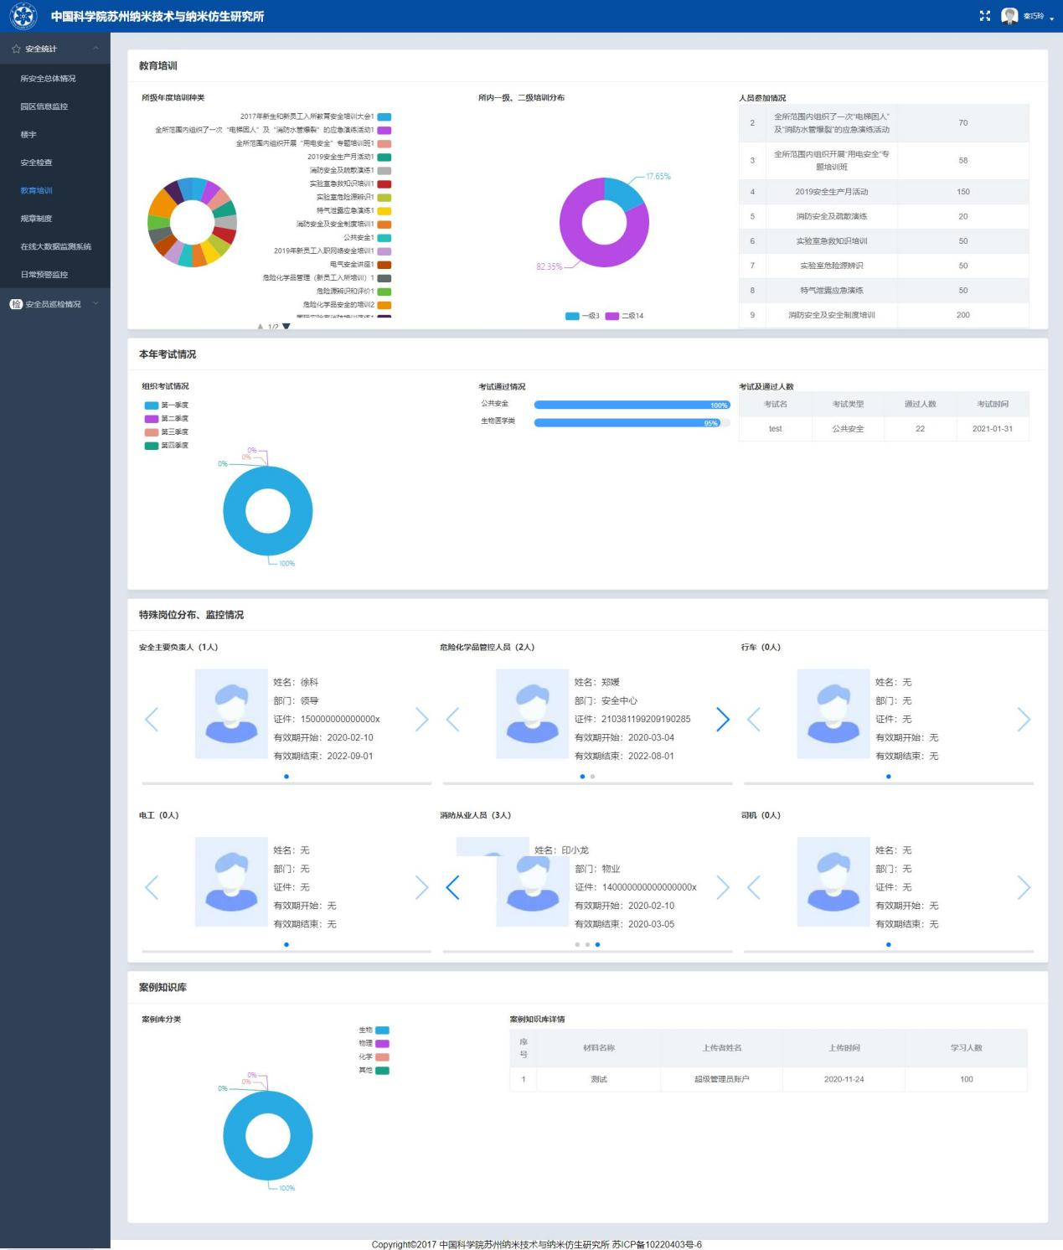Go to previous person in 消防从业人员 carousel
The image size is (1063, 1250).
pos(453,887)
